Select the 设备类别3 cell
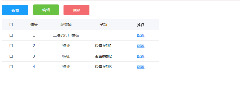This screenshot has height=103, width=240. (x=103, y=67)
